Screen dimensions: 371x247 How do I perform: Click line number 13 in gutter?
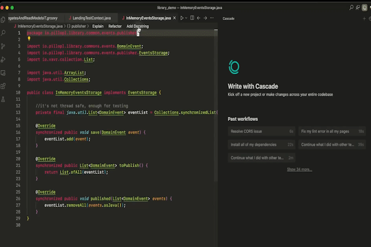tap(18, 112)
